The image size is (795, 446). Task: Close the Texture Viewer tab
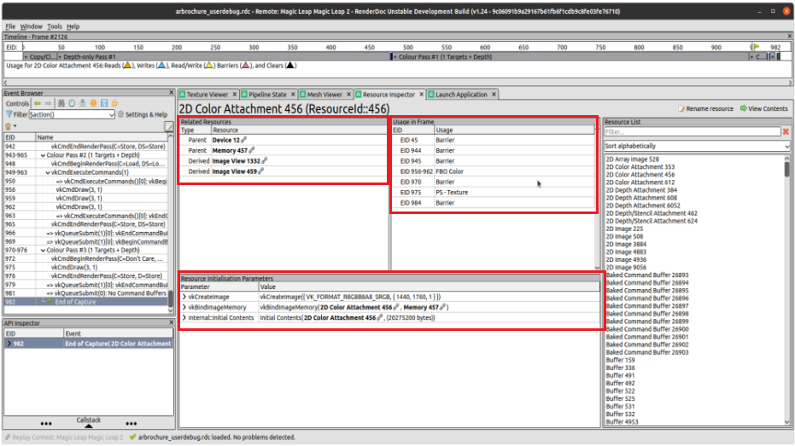pyautogui.click(x=235, y=95)
